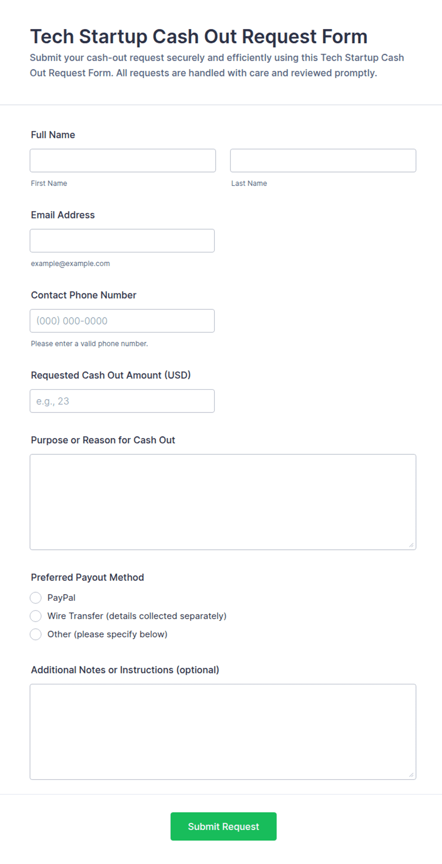Grab the Purpose textarea resize handle
The image size is (442, 864).
(x=411, y=545)
